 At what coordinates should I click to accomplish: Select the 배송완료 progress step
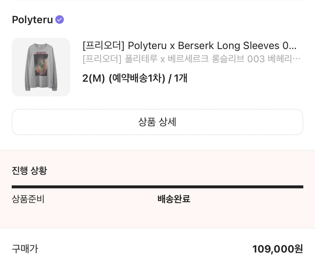coord(174,199)
